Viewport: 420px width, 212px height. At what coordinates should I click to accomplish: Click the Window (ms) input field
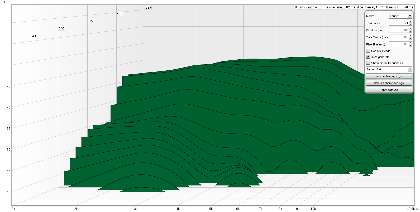(399, 30)
